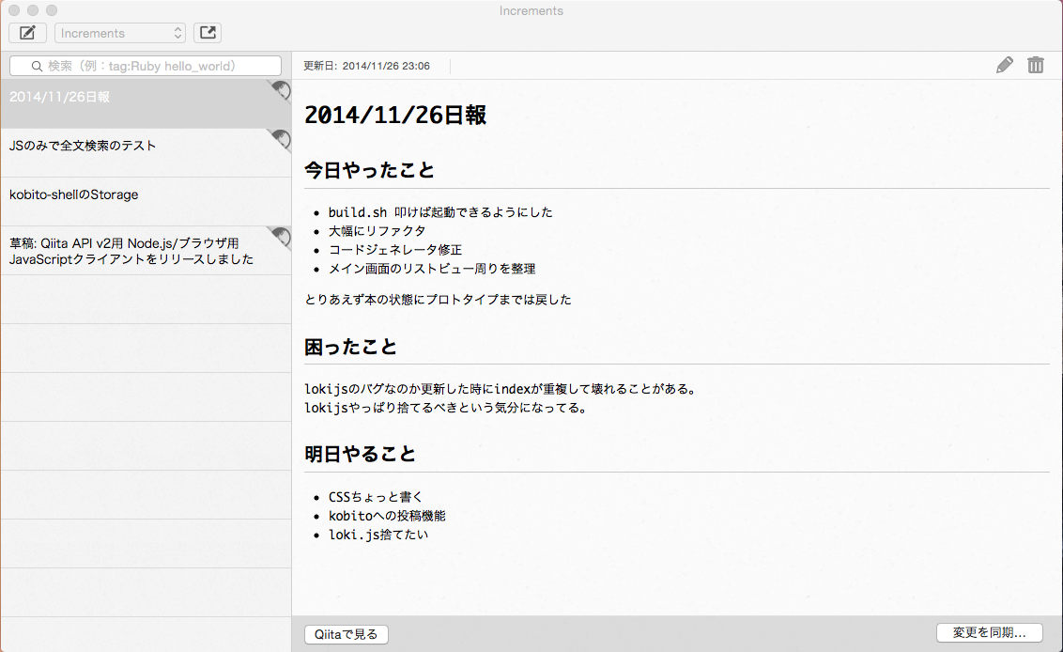Click the share/export arrow toolbar icon

tap(208, 33)
